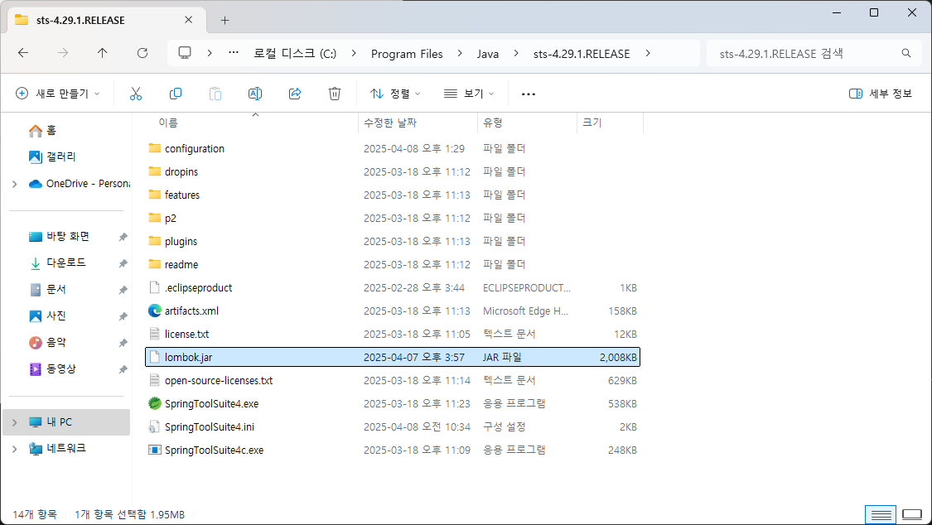This screenshot has height=525, width=932.
Task: Select the features folder
Action: pos(393,195)
